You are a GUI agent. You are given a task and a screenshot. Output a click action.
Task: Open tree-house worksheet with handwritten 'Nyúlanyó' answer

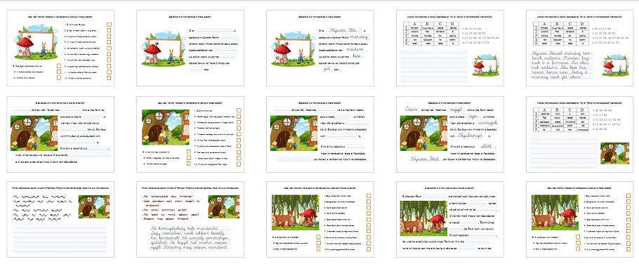point(450,134)
